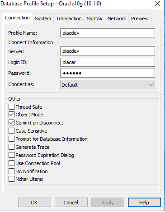165x212 pixels.
Task: Check Prompt for Database Information
Action: (11, 139)
